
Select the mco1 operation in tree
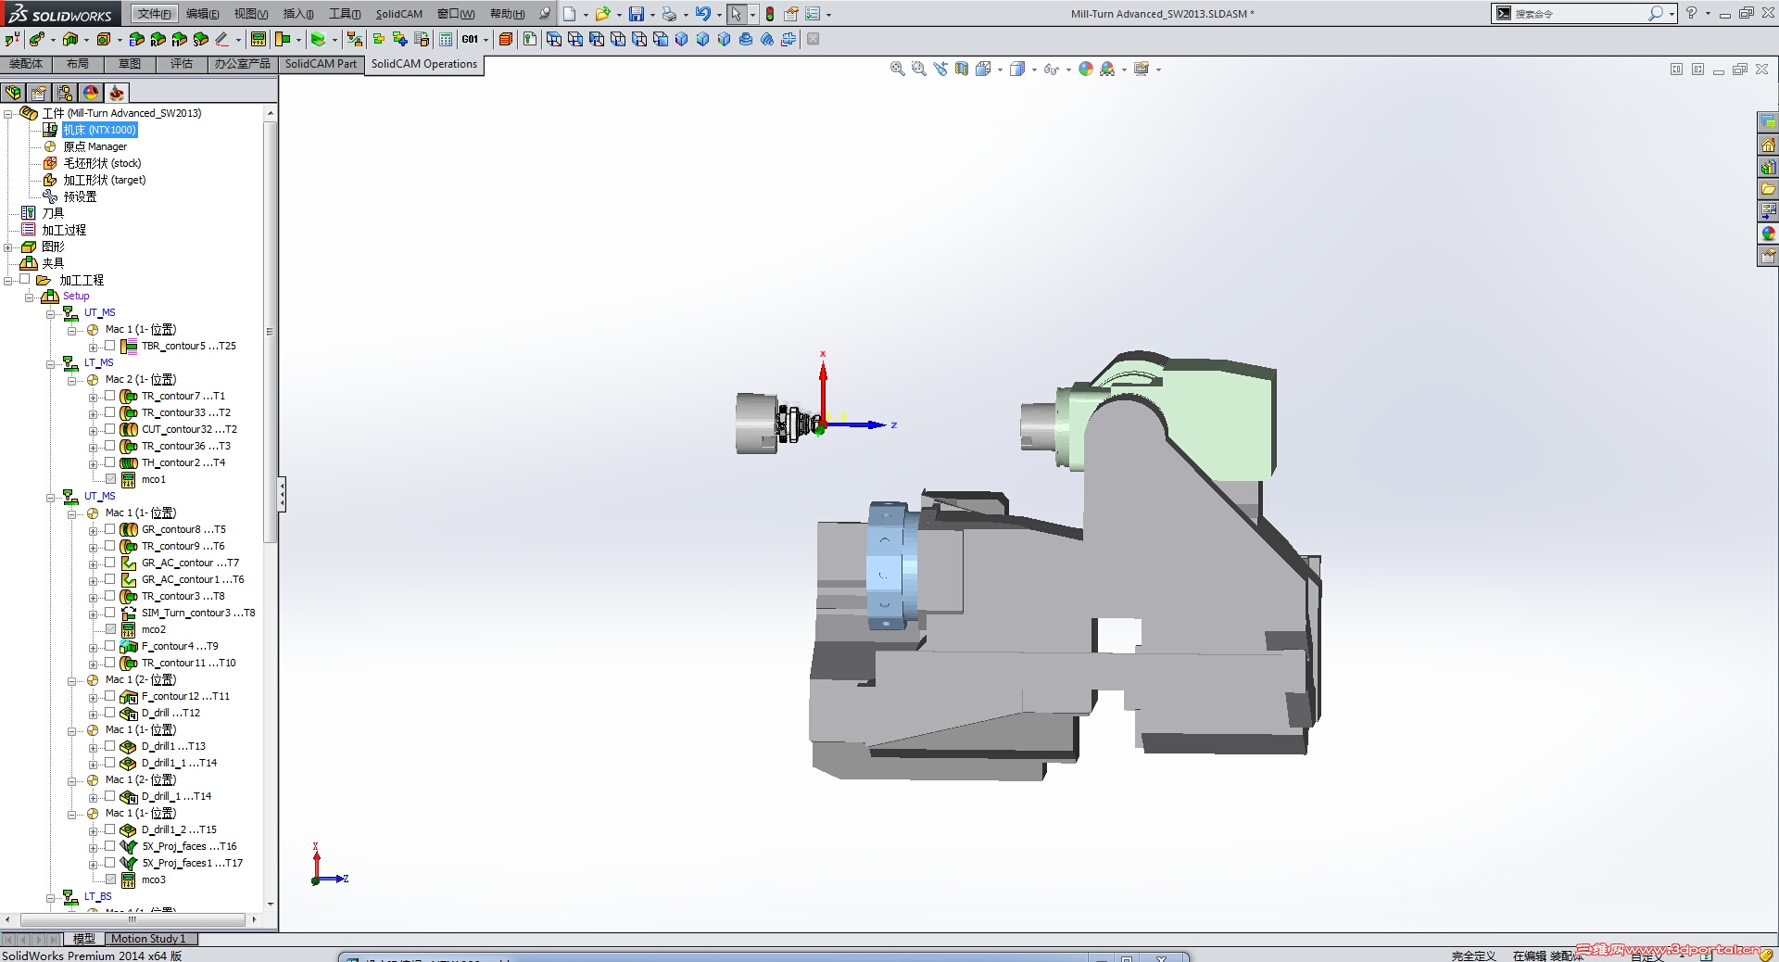point(154,479)
